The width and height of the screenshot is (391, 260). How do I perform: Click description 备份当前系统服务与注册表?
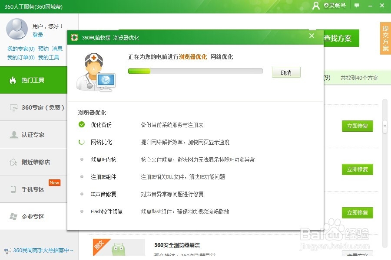pyautogui.click(x=172, y=125)
